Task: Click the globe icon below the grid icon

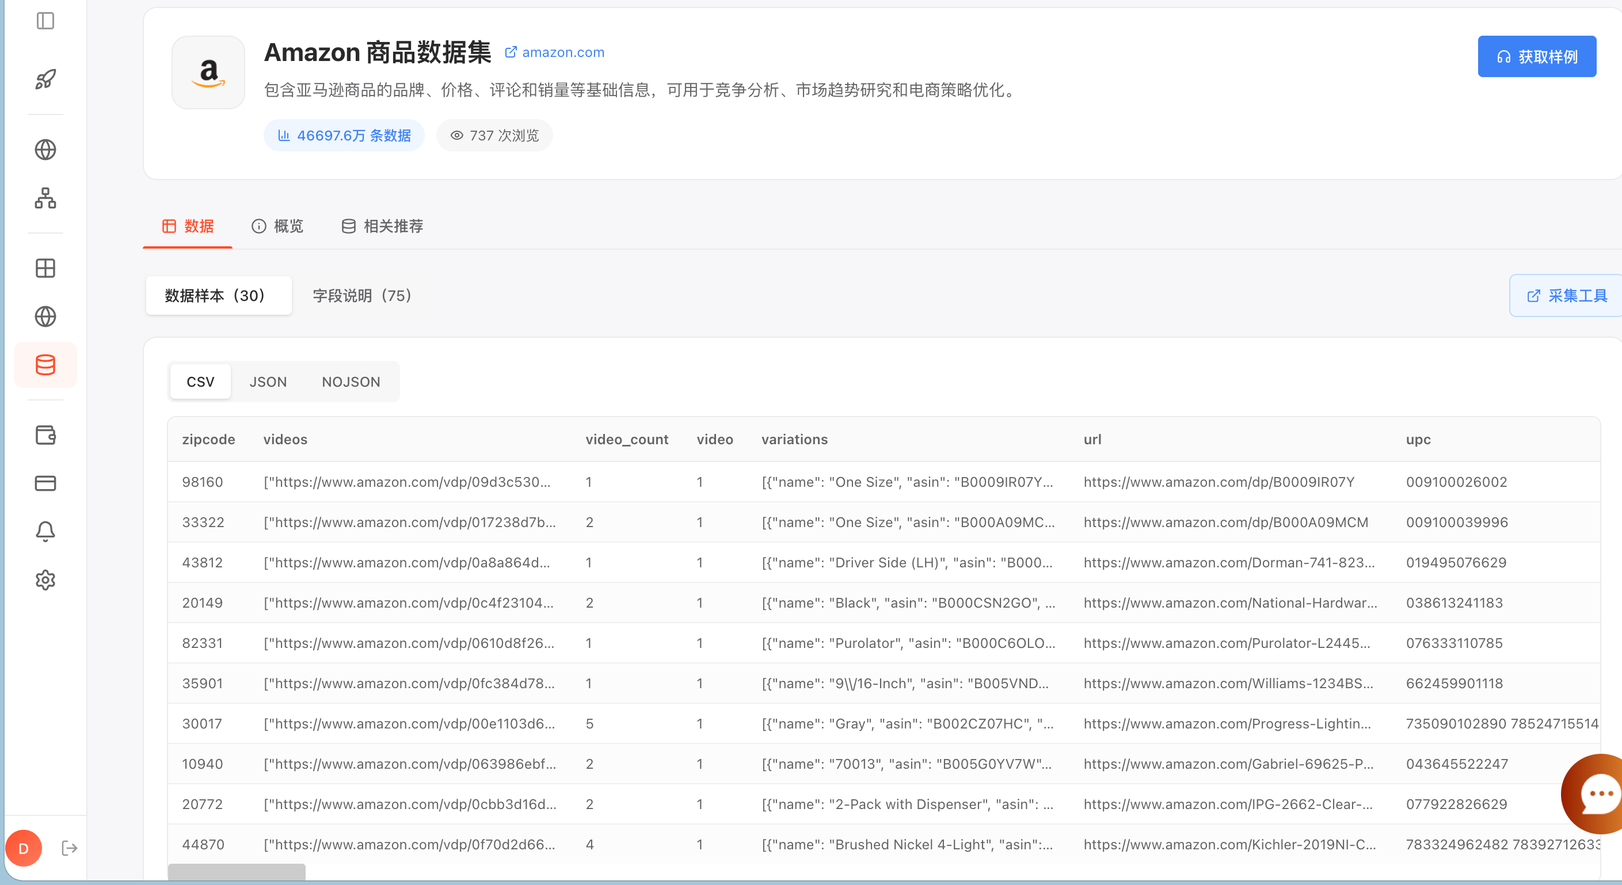Action: coord(45,316)
